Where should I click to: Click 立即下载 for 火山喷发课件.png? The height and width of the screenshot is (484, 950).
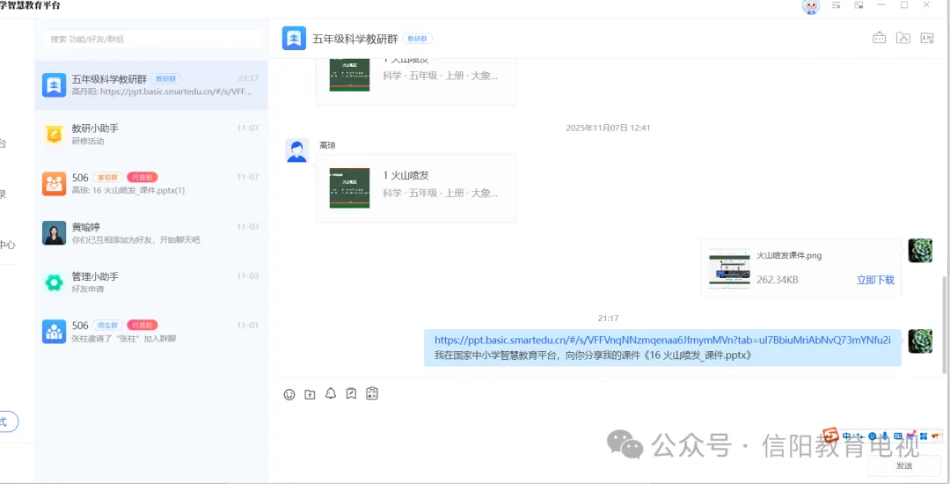(875, 280)
